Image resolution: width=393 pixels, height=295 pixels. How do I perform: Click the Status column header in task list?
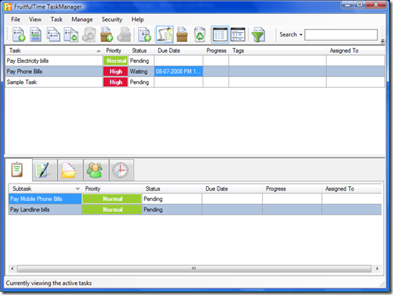pyautogui.click(x=141, y=51)
